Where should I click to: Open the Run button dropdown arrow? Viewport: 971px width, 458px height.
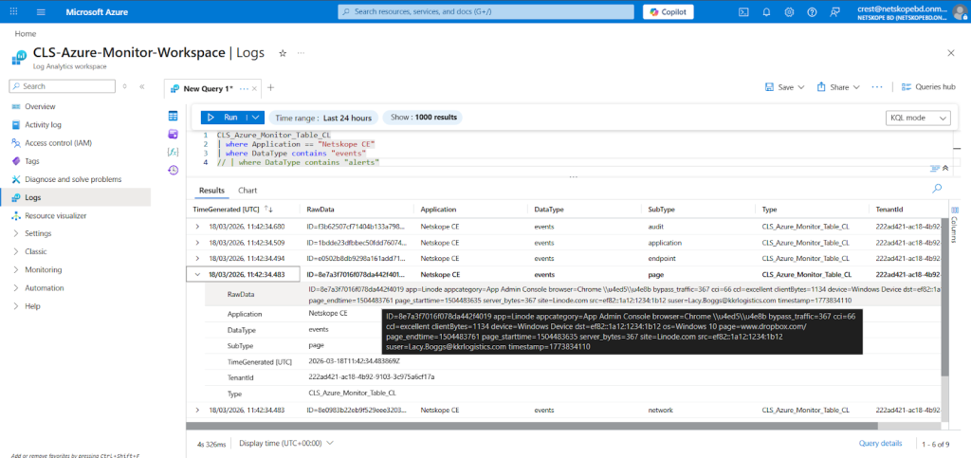point(256,118)
